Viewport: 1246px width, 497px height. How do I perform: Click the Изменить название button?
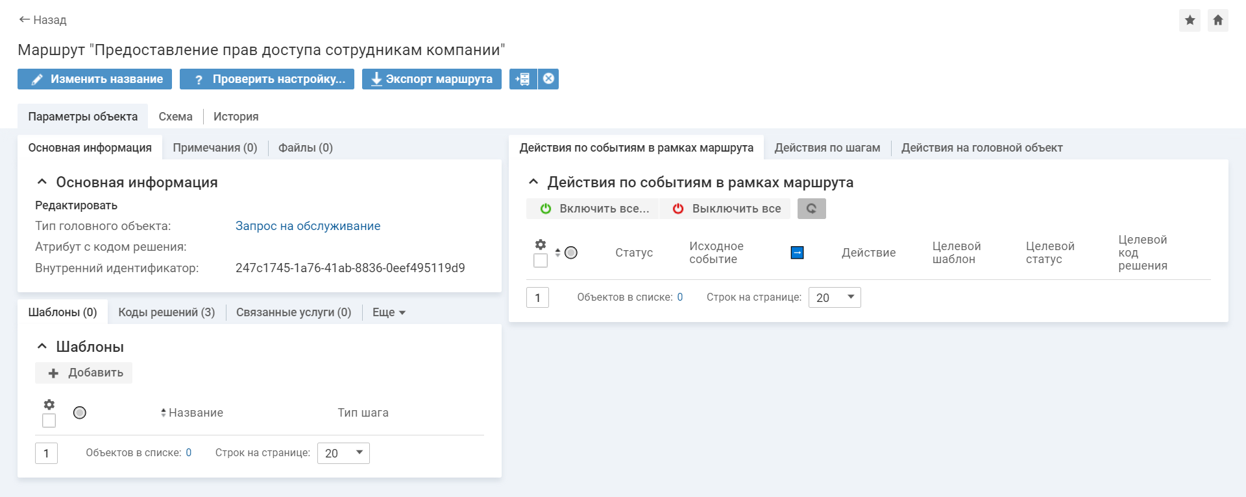coord(95,79)
